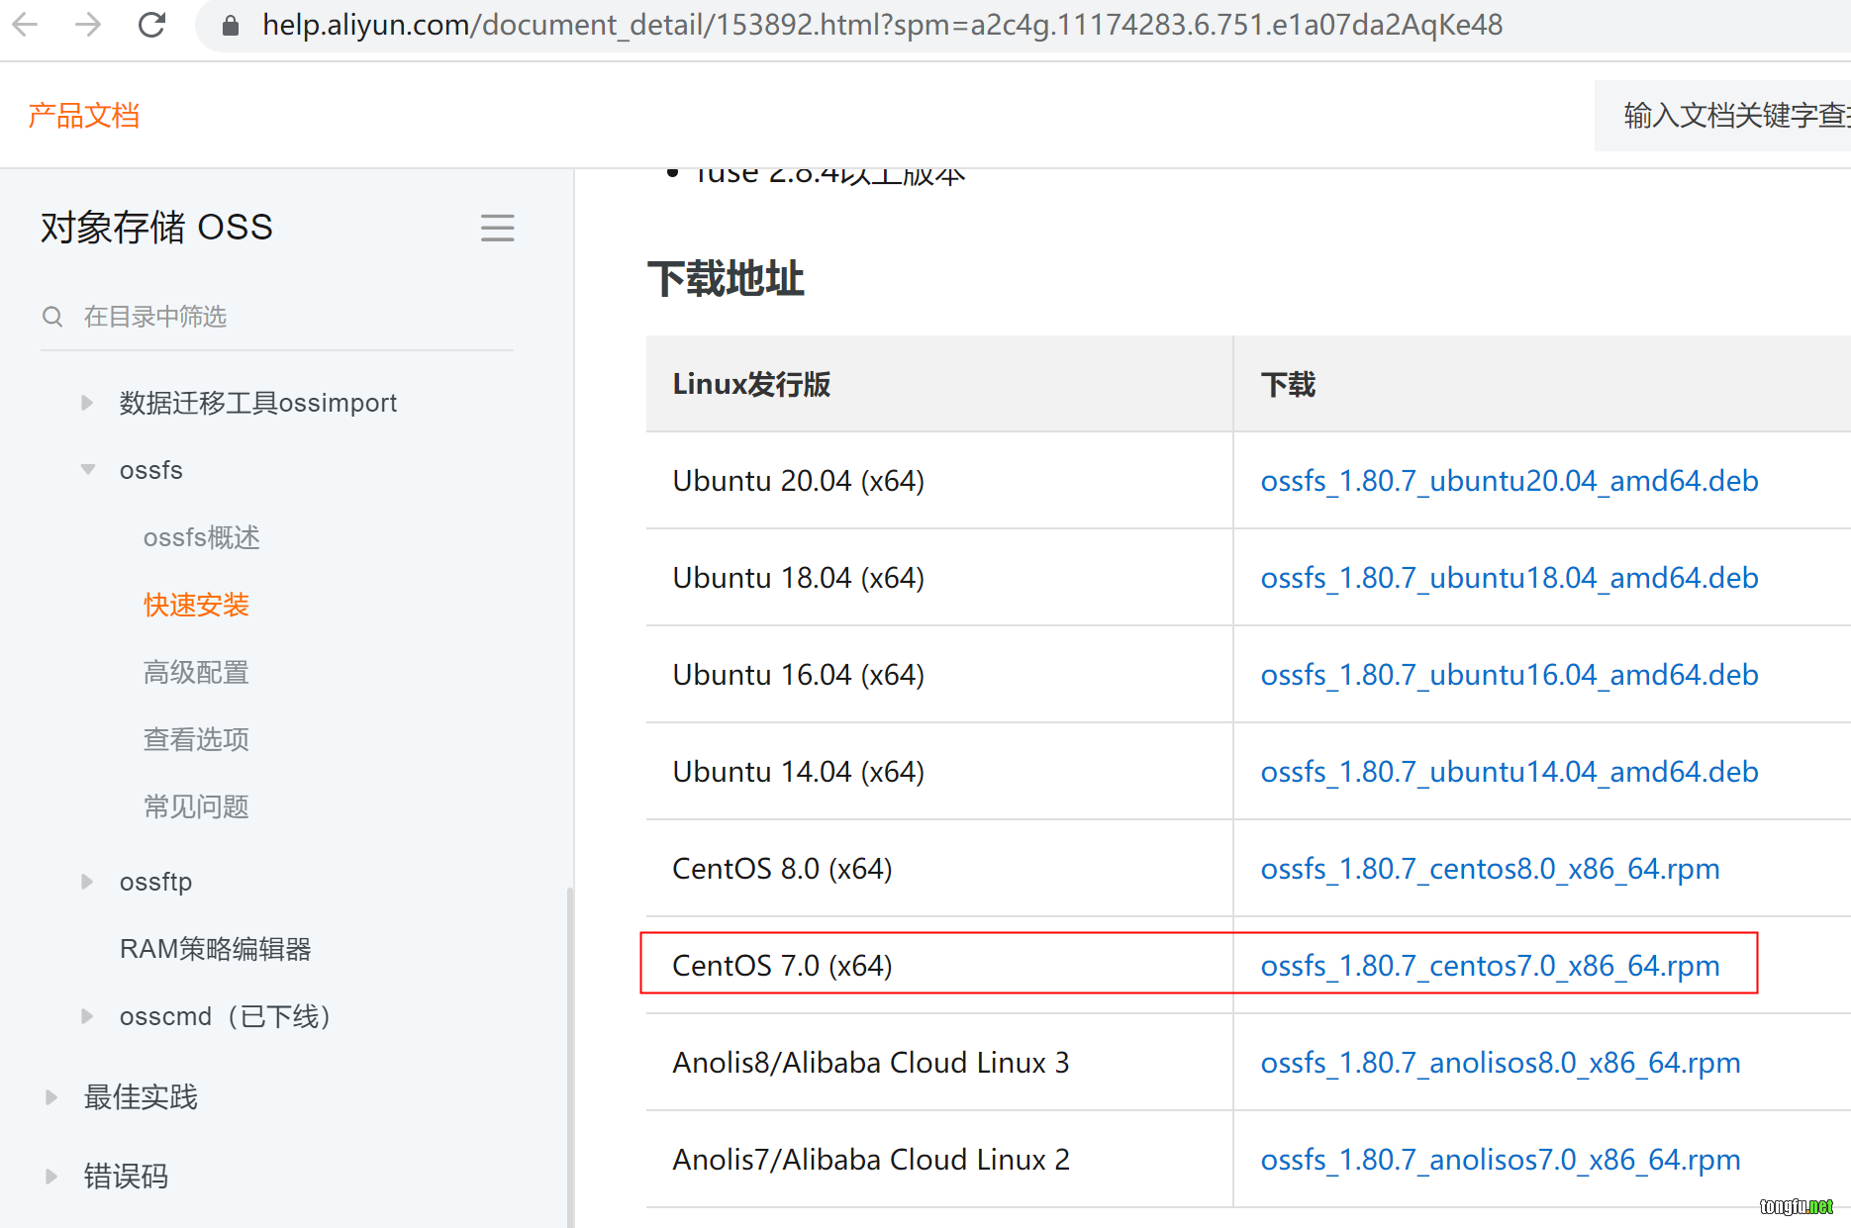The height and width of the screenshot is (1228, 1851).
Task: Click the padlock site security icon
Action: [x=231, y=26]
